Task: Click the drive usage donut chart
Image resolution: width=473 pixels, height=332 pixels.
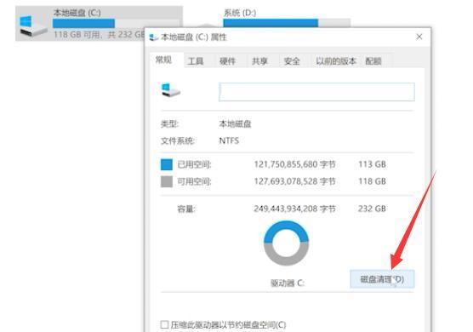Action: click(286, 243)
